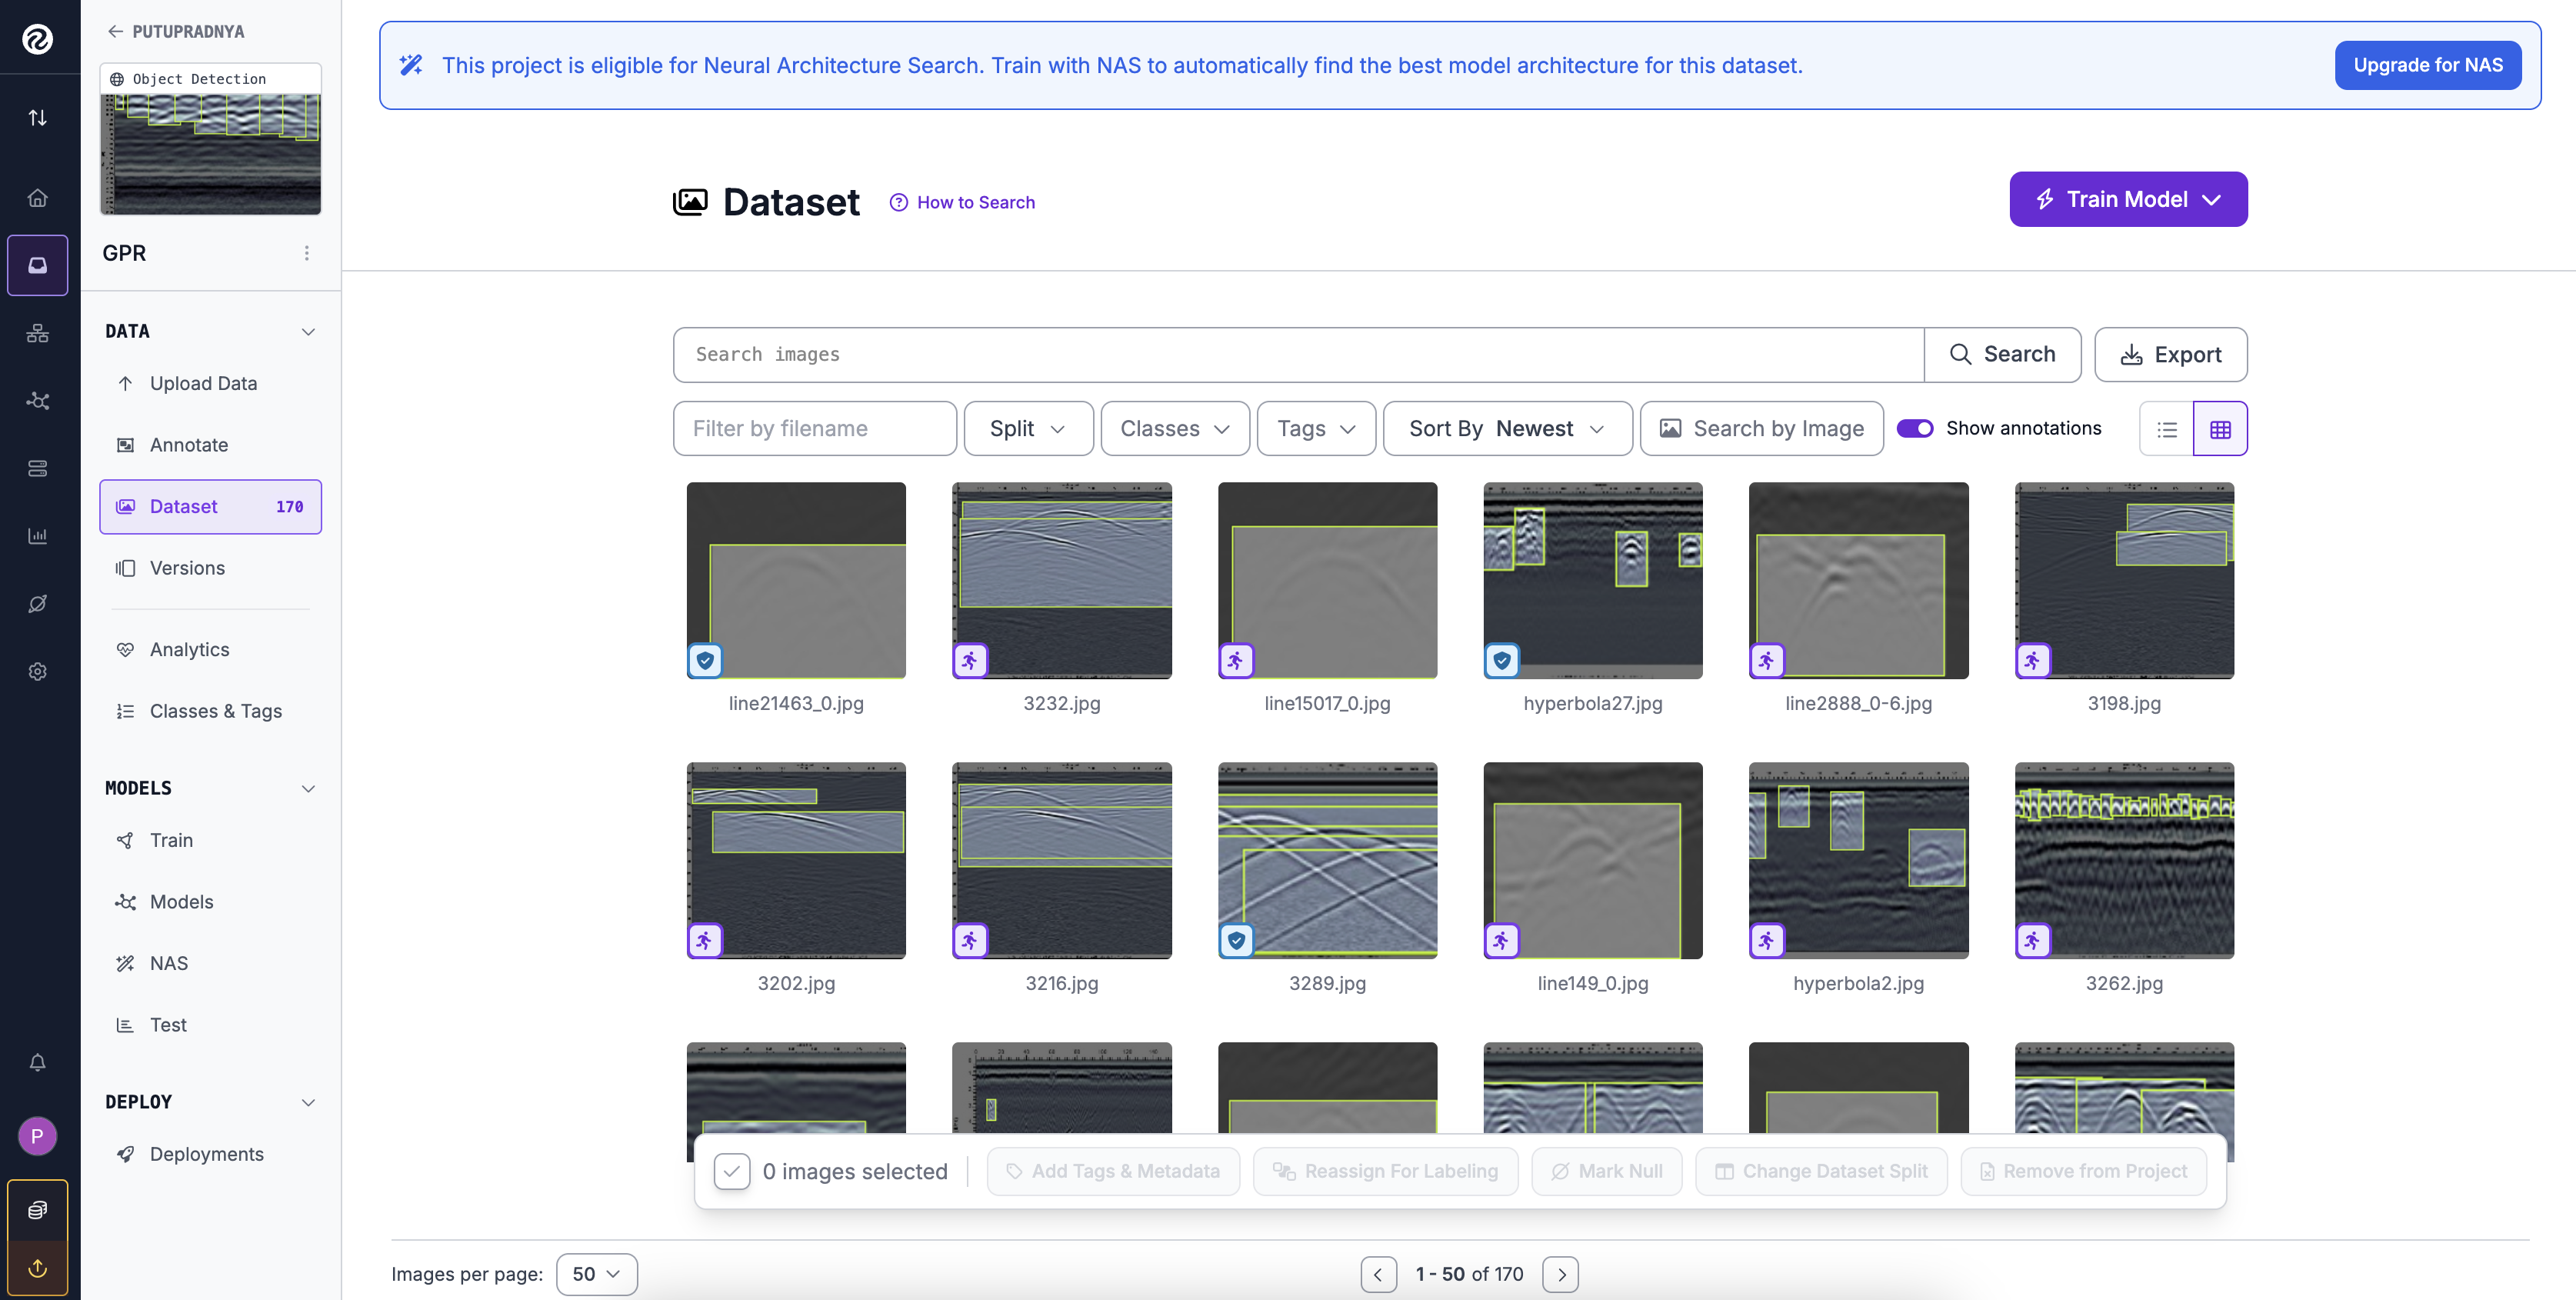Image resolution: width=2576 pixels, height=1300 pixels.
Task: Open Train under MODELS
Action: (211, 841)
